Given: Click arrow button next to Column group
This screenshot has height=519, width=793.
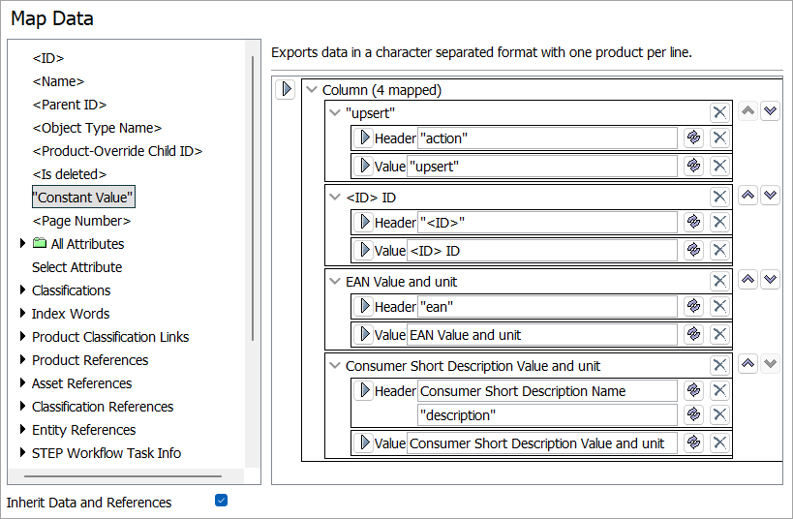Looking at the screenshot, I should tap(287, 89).
